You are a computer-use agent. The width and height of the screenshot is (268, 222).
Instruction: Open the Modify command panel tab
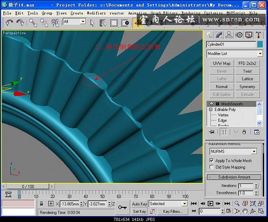[219, 35]
